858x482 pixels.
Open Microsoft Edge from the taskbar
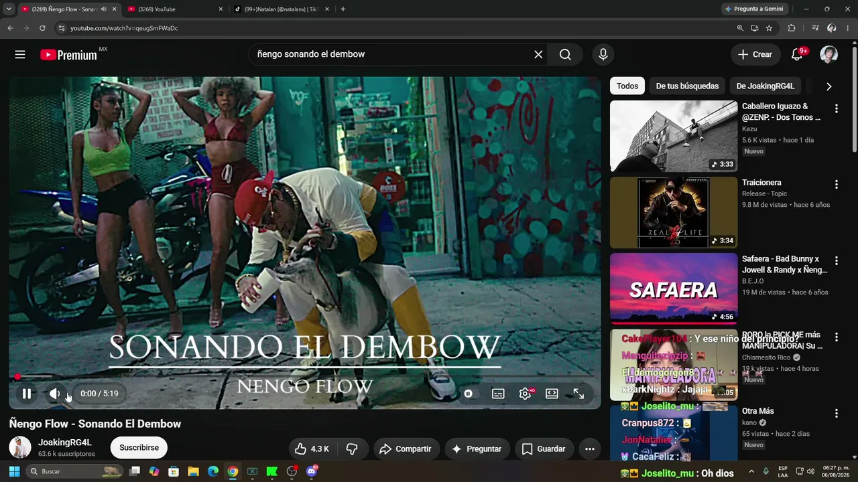click(x=213, y=471)
